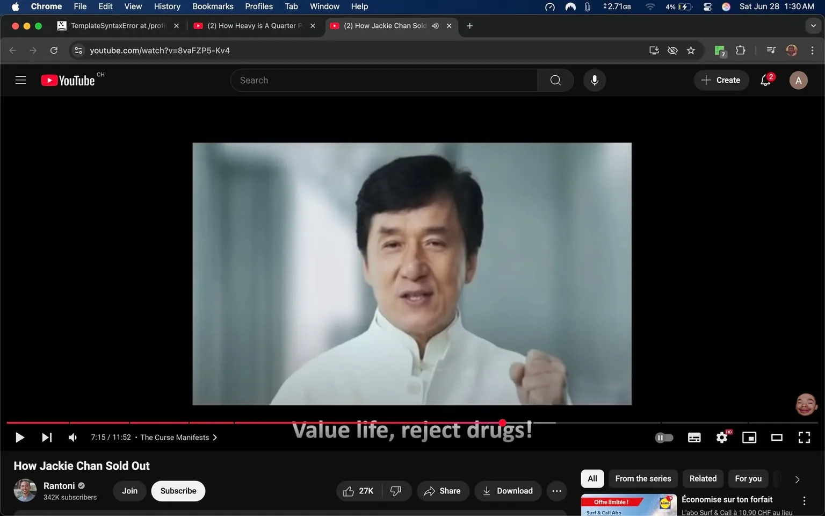The image size is (825, 516).
Task: Enter theater mode in the video player
Action: [x=776, y=437]
